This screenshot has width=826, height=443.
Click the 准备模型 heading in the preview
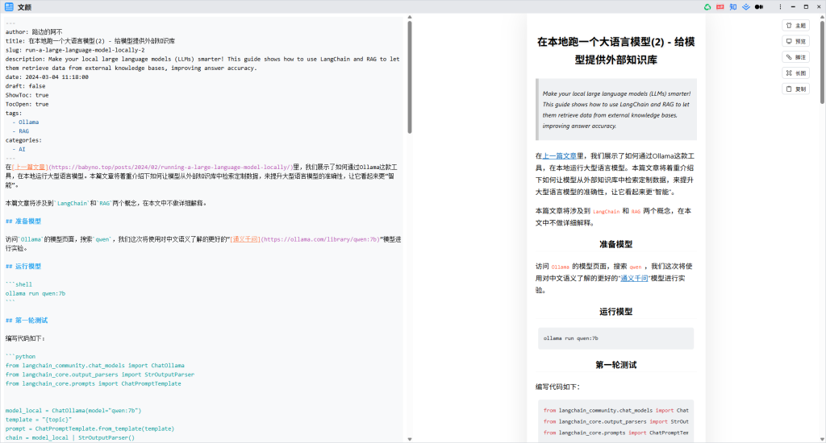point(615,244)
